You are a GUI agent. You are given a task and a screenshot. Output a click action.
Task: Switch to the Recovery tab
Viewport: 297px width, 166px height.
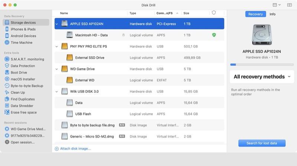(x=255, y=14)
